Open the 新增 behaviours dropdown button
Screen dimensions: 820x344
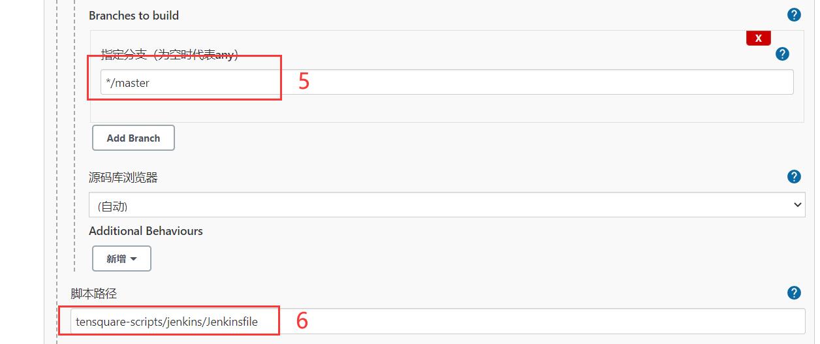tap(121, 258)
